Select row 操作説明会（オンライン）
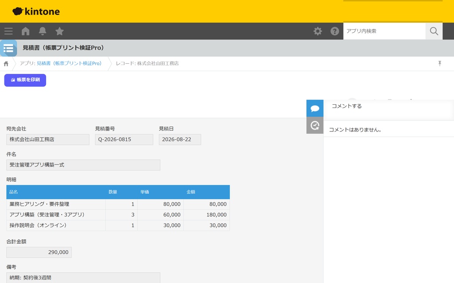The width and height of the screenshot is (454, 283). pos(118,226)
